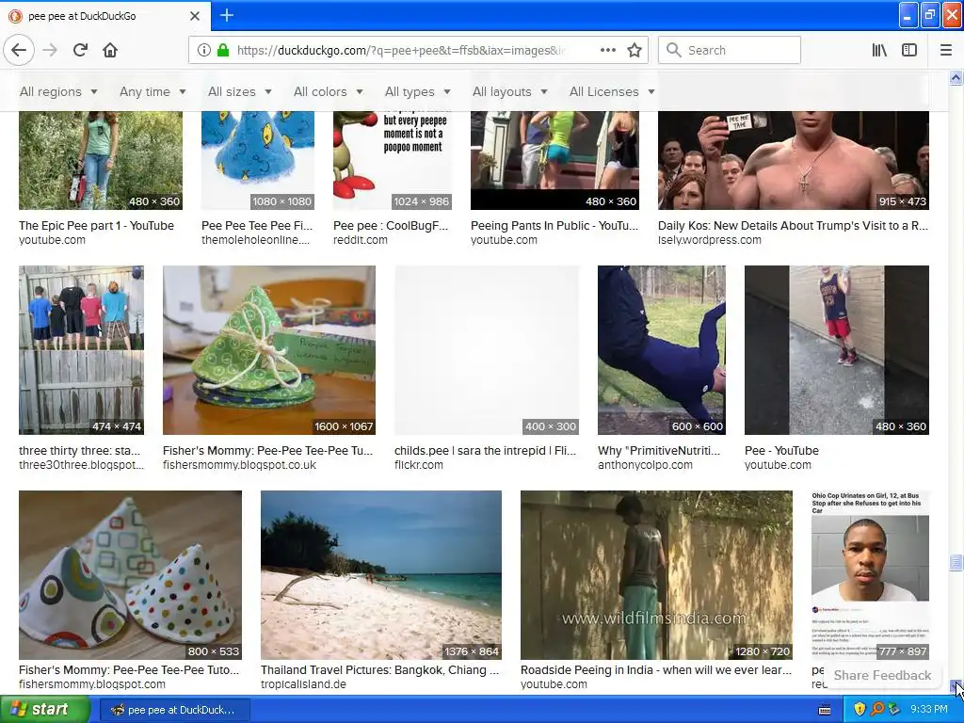
Task: Open the keyboard tray icon
Action: (x=825, y=710)
